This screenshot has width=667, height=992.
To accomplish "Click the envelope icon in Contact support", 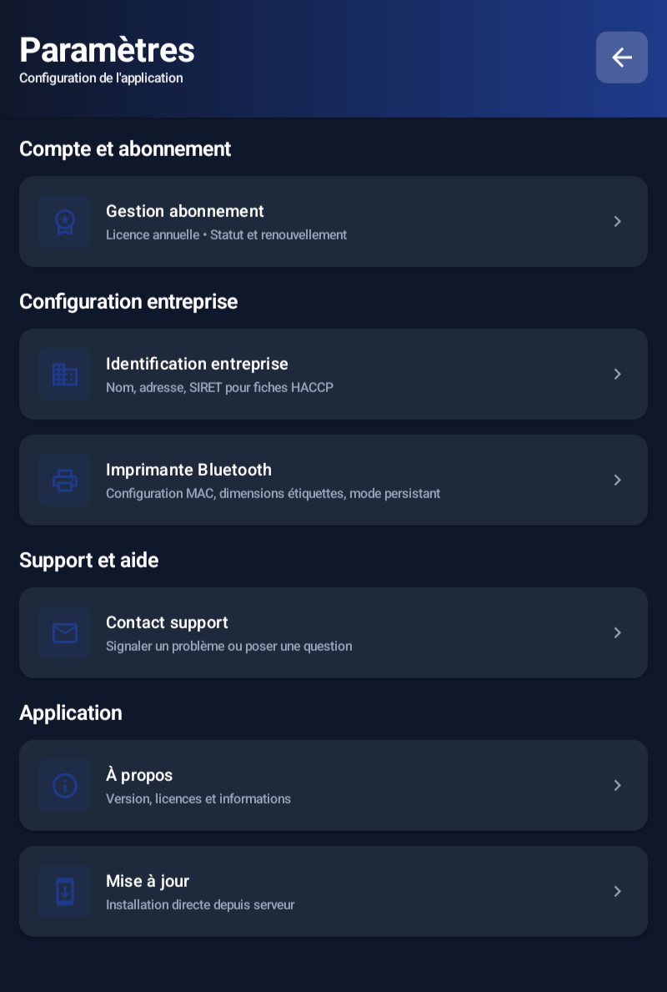I will coord(65,632).
